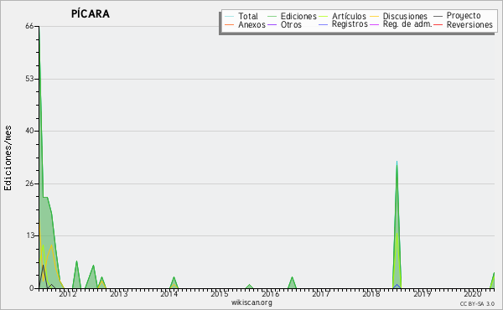Click the wikiscan.org source text
The height and width of the screenshot is (310, 503).
pos(251,302)
